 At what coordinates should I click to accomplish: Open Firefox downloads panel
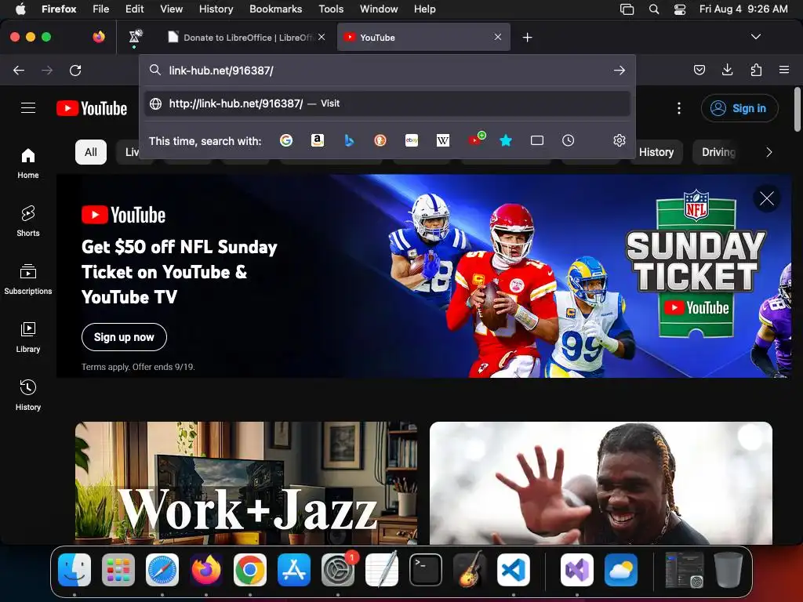click(x=727, y=70)
